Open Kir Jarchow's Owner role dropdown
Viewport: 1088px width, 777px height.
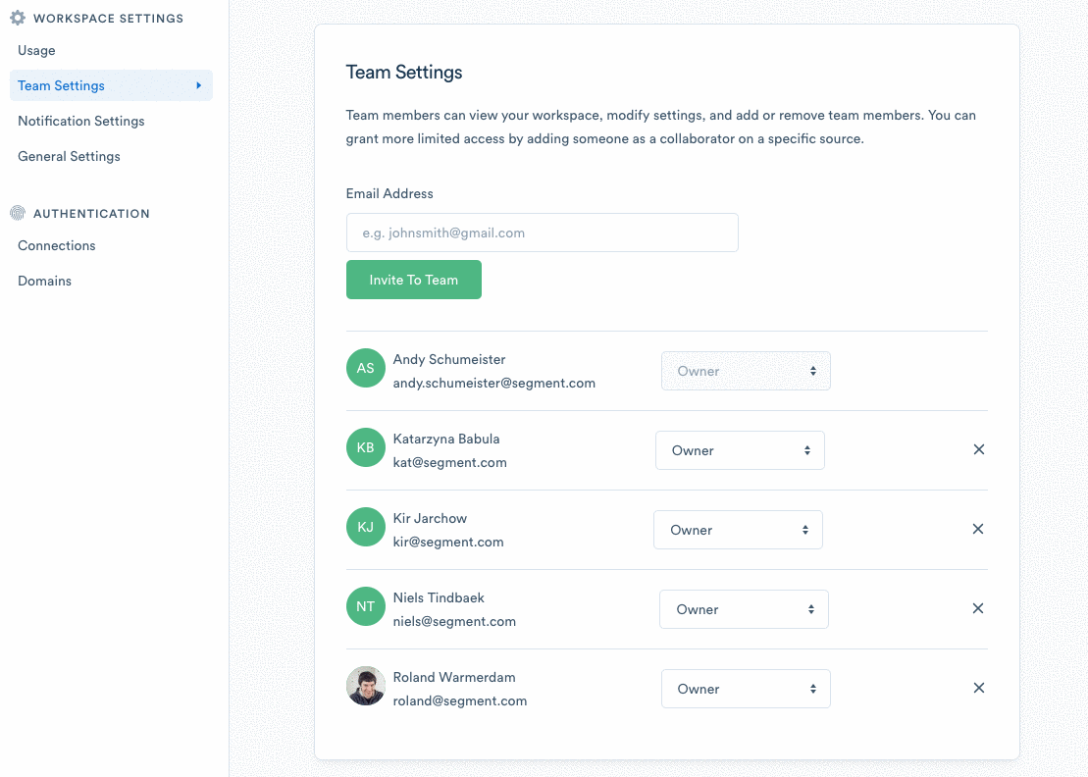pyautogui.click(x=738, y=530)
